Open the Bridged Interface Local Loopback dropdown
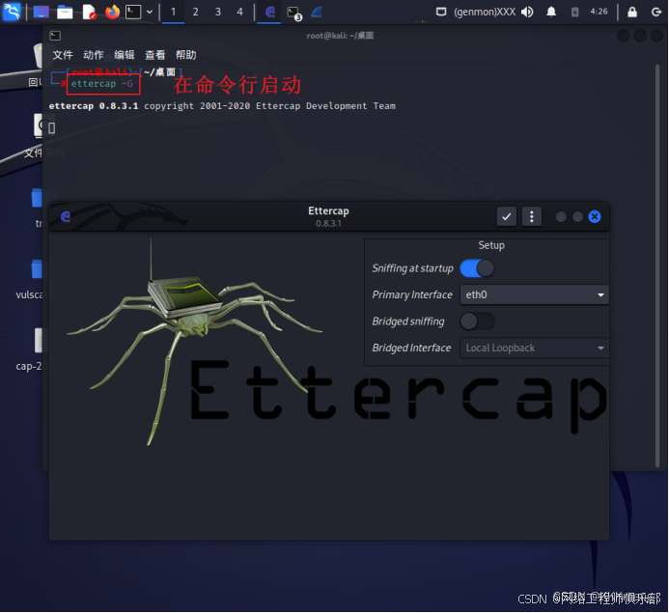The image size is (669, 613). point(534,348)
